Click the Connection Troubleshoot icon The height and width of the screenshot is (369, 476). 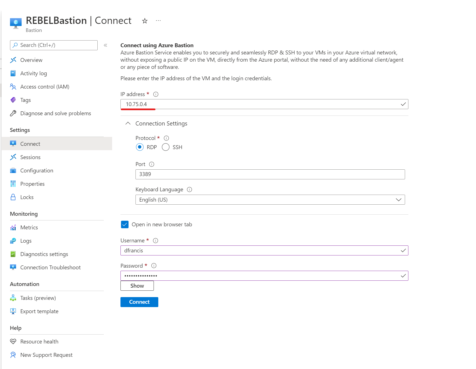pos(13,267)
